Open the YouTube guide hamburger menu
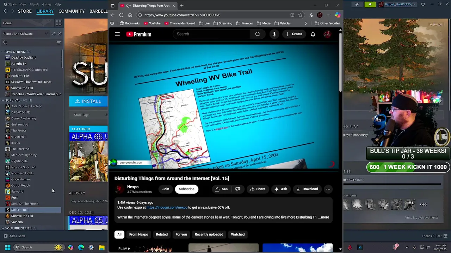 pyautogui.click(x=117, y=34)
